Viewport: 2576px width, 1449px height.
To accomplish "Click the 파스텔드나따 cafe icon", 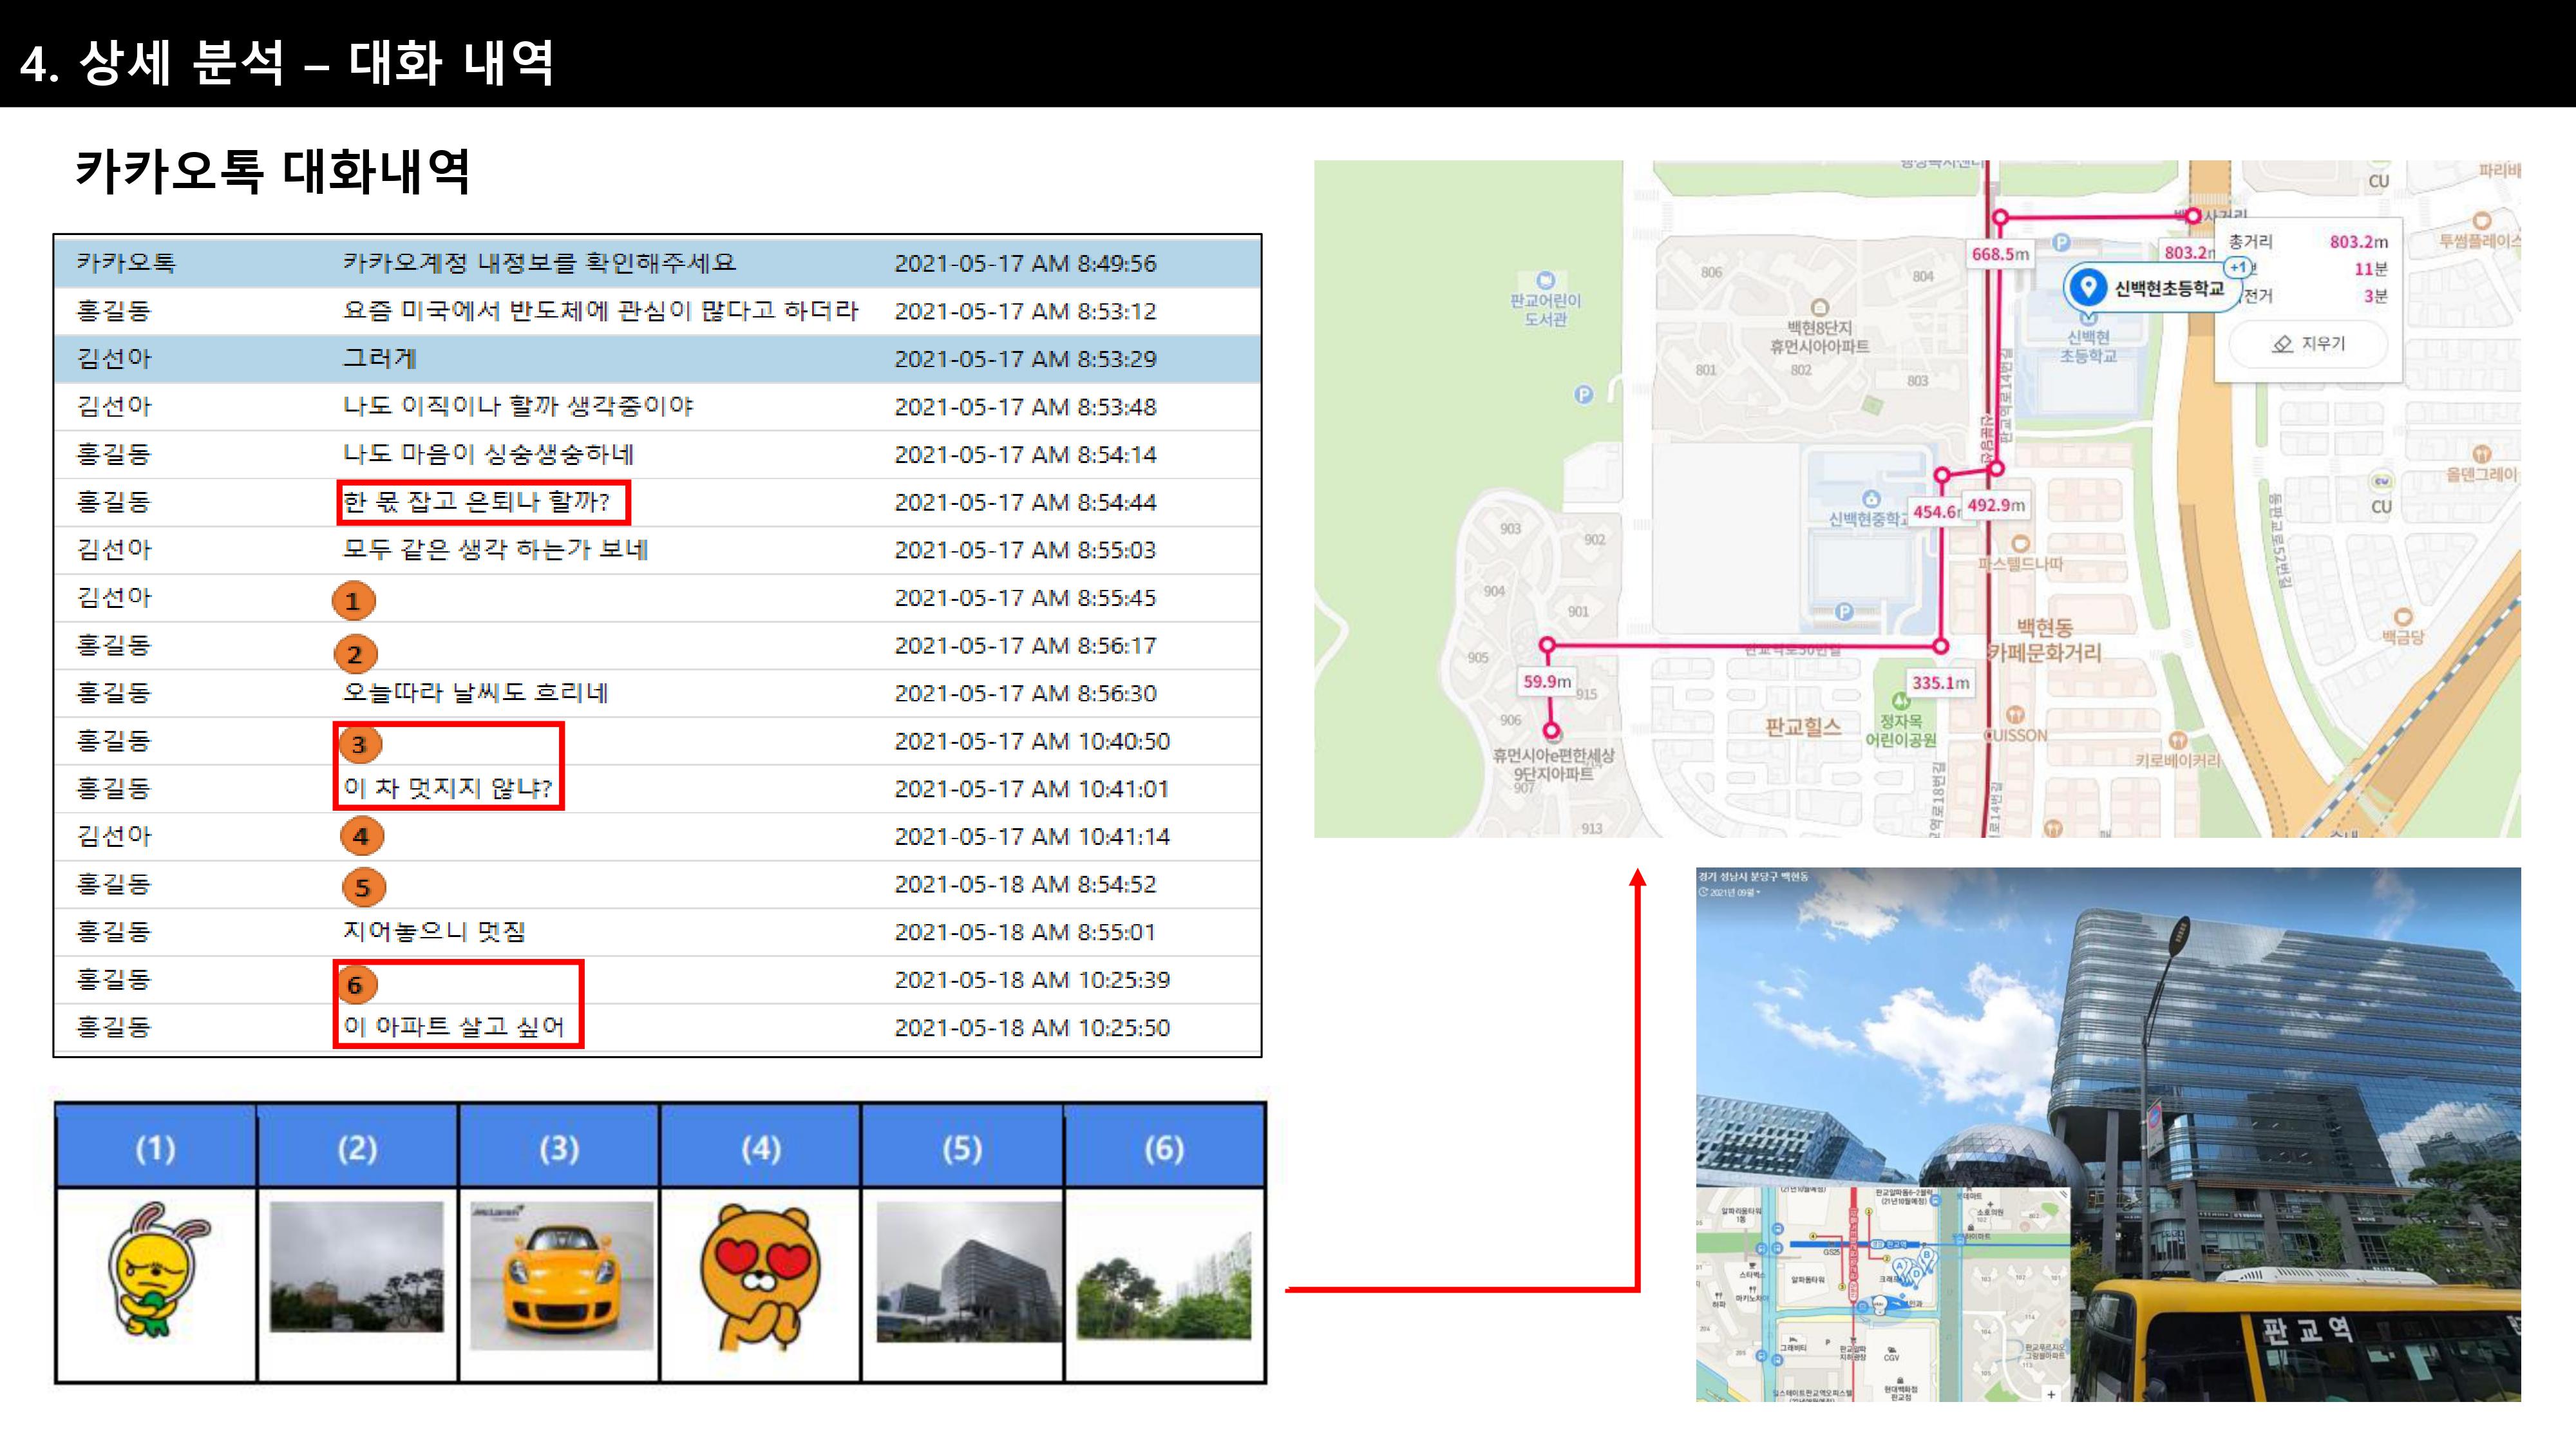I will click(2020, 544).
